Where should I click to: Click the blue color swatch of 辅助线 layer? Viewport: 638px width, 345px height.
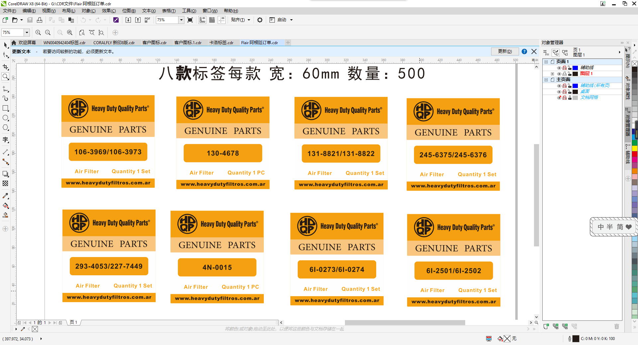tap(575, 68)
